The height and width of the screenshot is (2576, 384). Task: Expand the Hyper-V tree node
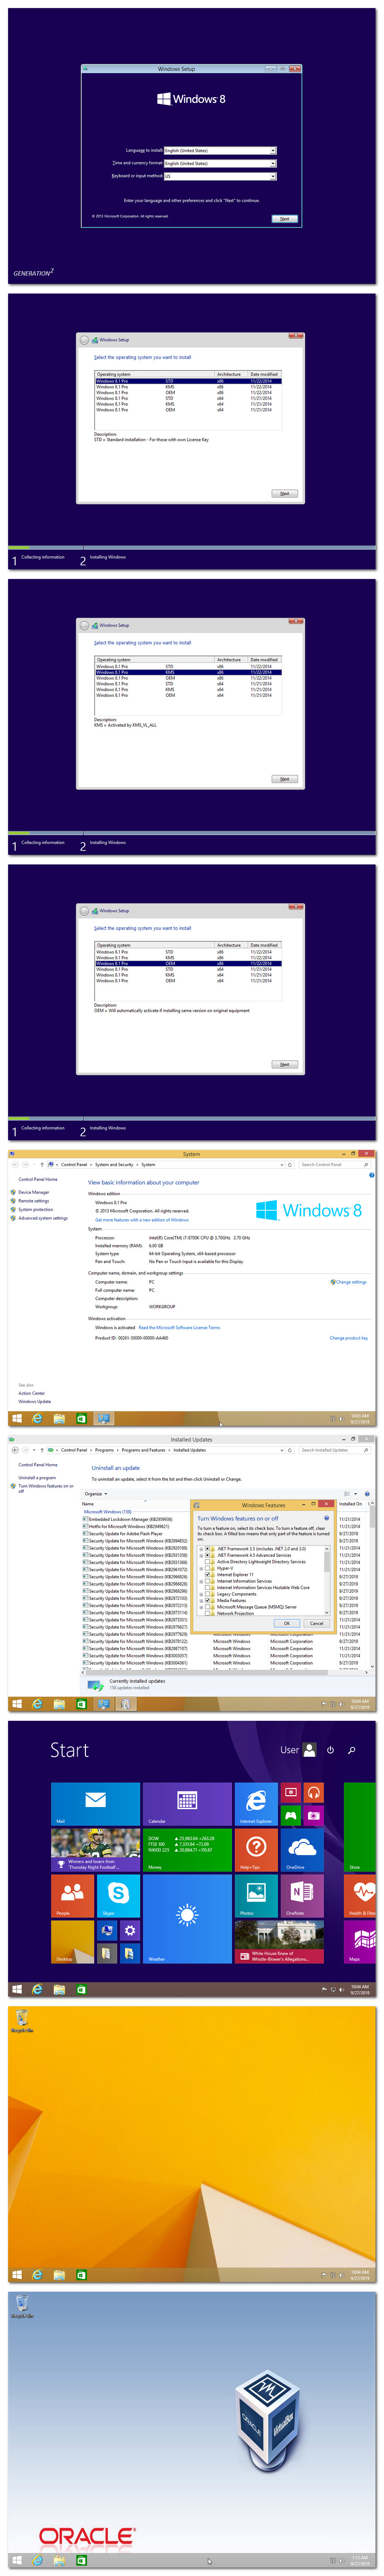click(x=200, y=1568)
